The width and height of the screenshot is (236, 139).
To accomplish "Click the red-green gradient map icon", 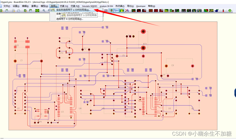I will pyautogui.click(x=206, y=10).
